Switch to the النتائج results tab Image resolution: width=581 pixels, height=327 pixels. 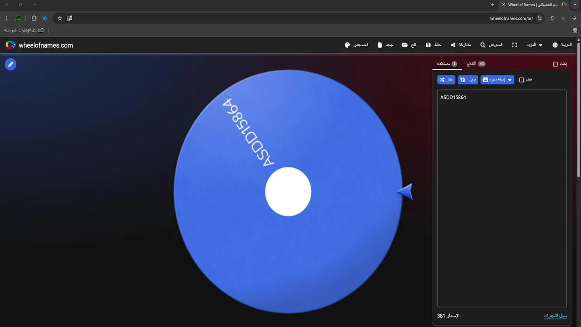point(476,64)
